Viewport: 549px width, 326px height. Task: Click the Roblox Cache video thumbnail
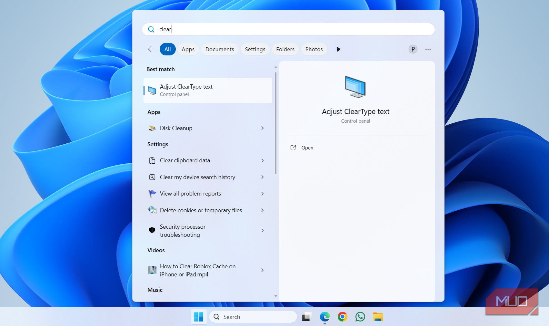click(x=152, y=270)
